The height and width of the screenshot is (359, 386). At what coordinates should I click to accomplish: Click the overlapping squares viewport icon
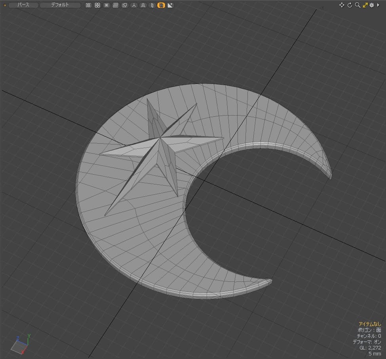tap(125, 5)
